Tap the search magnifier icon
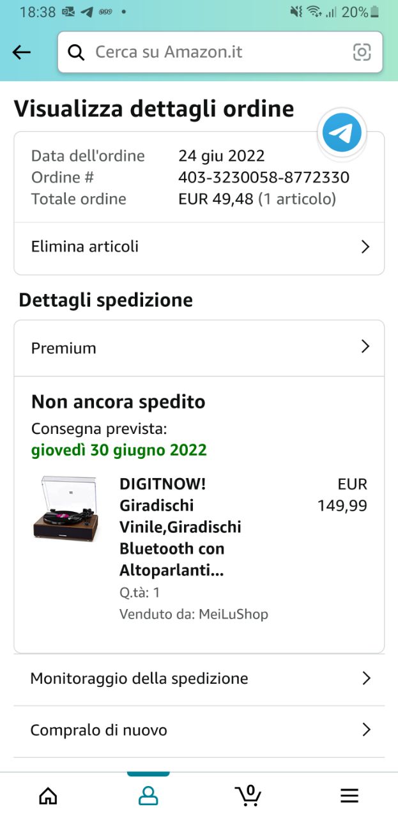The width and height of the screenshot is (398, 818). click(x=76, y=52)
